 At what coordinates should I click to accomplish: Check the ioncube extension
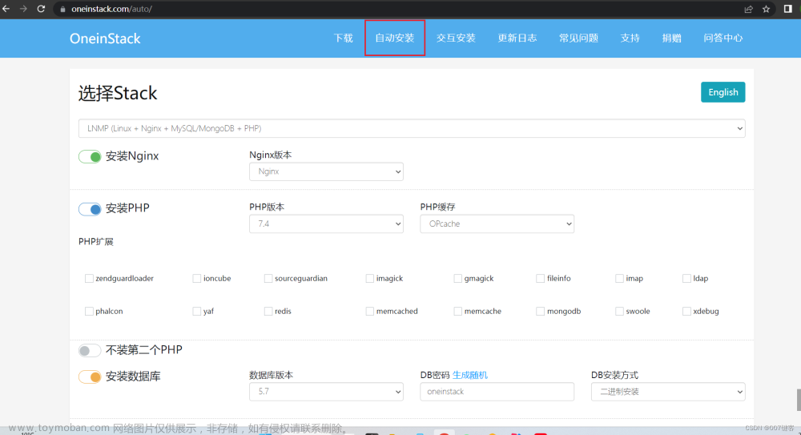(x=197, y=278)
